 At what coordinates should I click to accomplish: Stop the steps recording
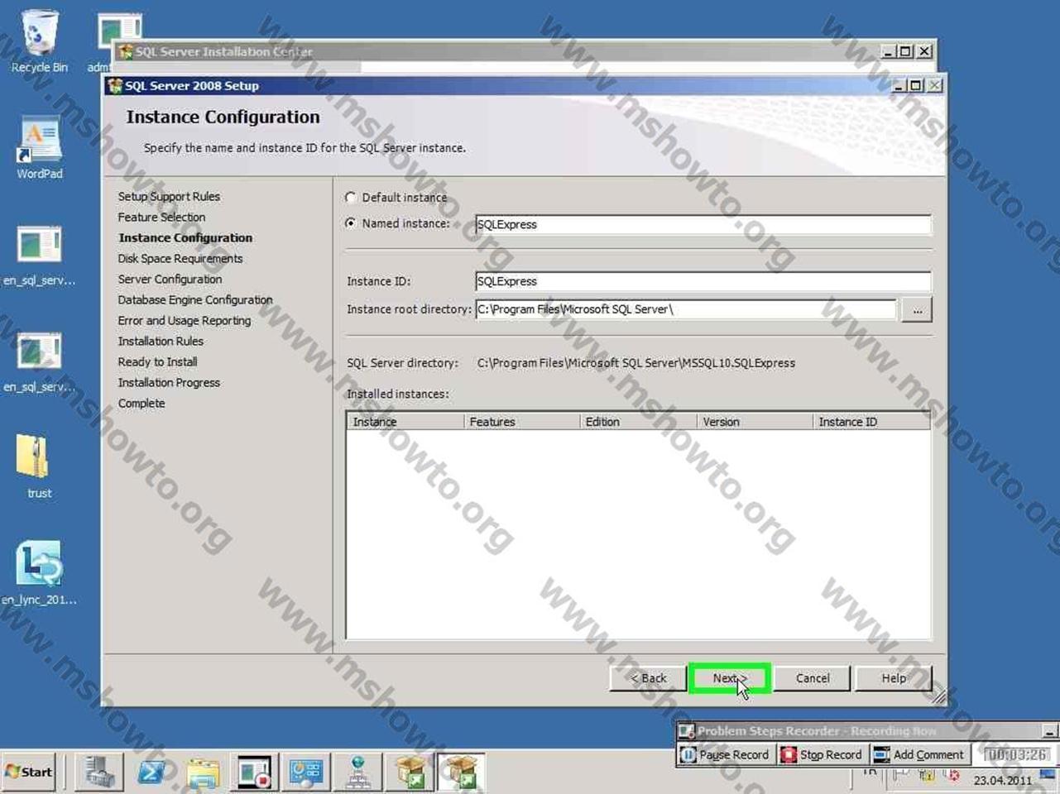click(x=823, y=754)
